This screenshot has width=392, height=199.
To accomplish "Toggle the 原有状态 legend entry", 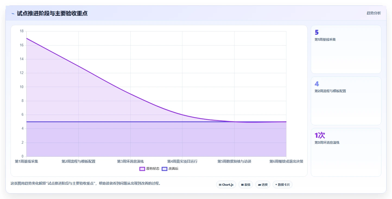I will pyautogui.click(x=149, y=169).
